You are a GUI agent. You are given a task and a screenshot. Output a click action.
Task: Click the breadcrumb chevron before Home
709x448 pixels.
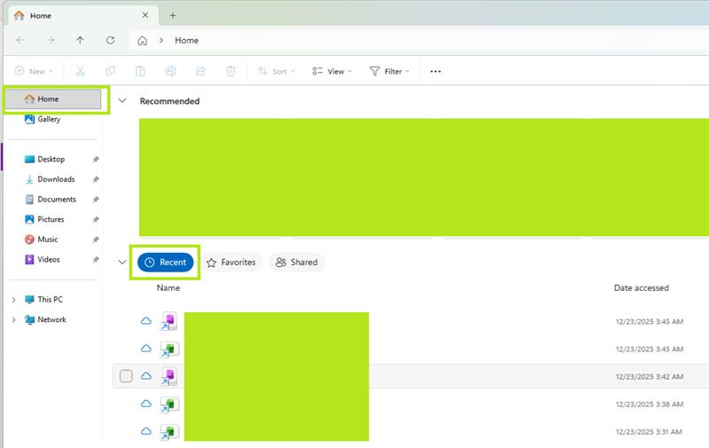[161, 40]
